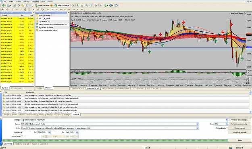
Task: Switch chart to candlesticks
Action: pos(77,6)
